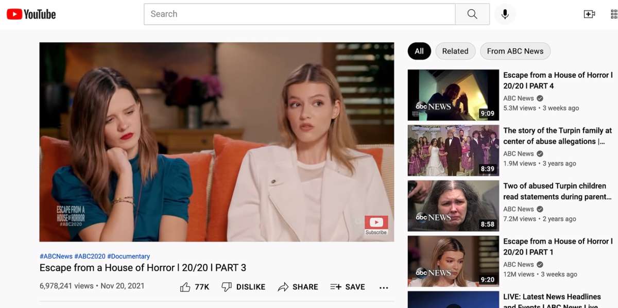The width and height of the screenshot is (618, 308).
Task: Open the #ABCNews hashtag
Action: click(56, 256)
